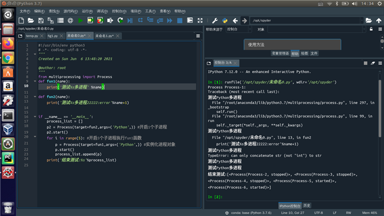Browse for a working directory
Screen dimensions: 384x216
[x=369, y=21]
